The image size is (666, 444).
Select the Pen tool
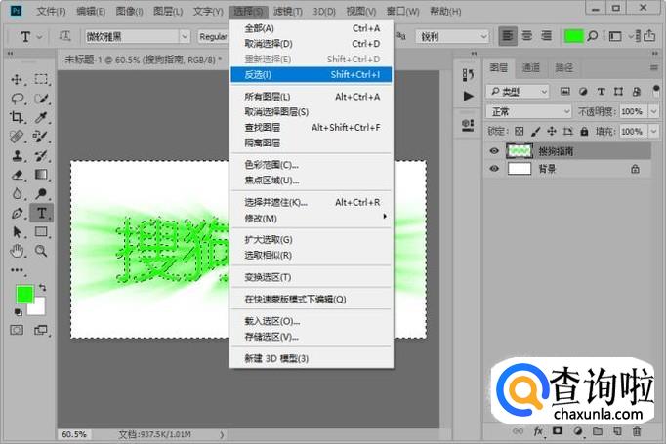(x=17, y=213)
